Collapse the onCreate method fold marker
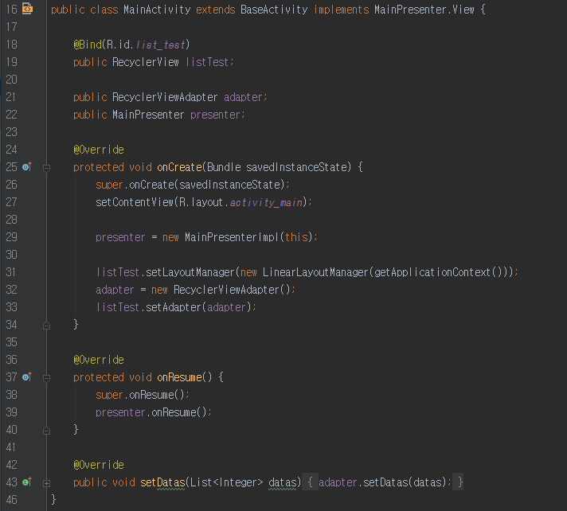 (x=46, y=168)
